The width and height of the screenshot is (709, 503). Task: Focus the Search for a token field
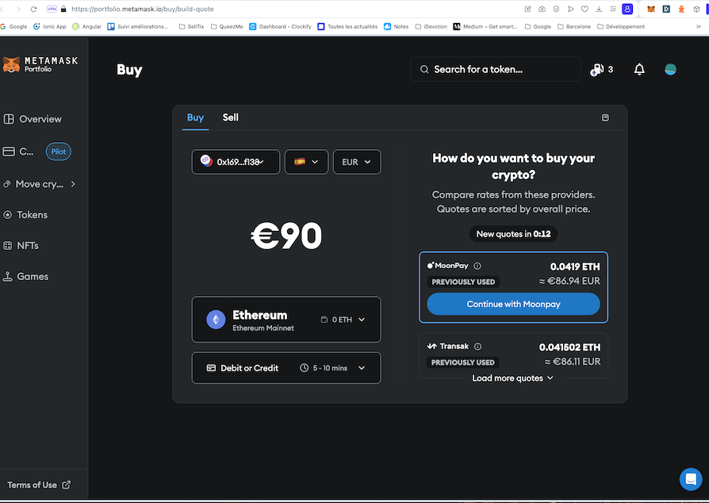500,70
